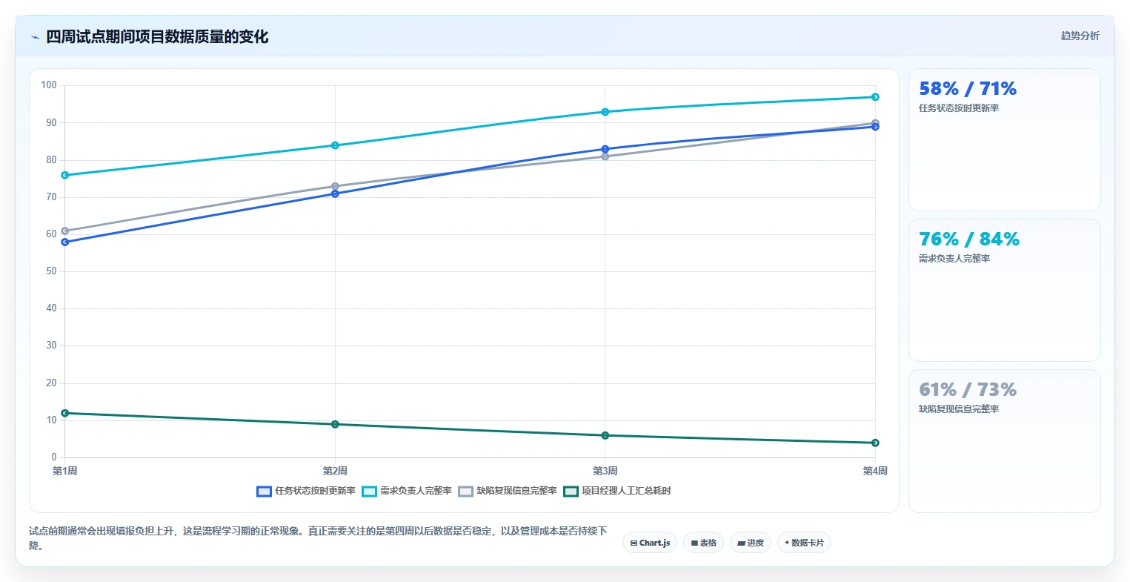Open the 趋势分析 label in header
1130x582 pixels.
1080,36
